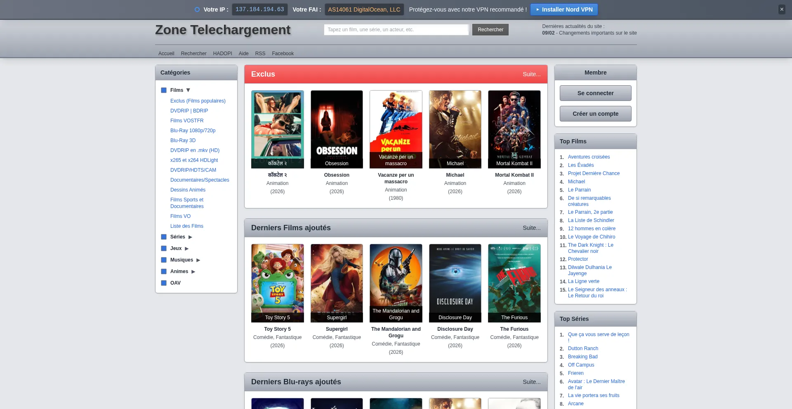Image resolution: width=792 pixels, height=409 pixels.
Task: Close the VPN banner with the X
Action: click(x=781, y=9)
